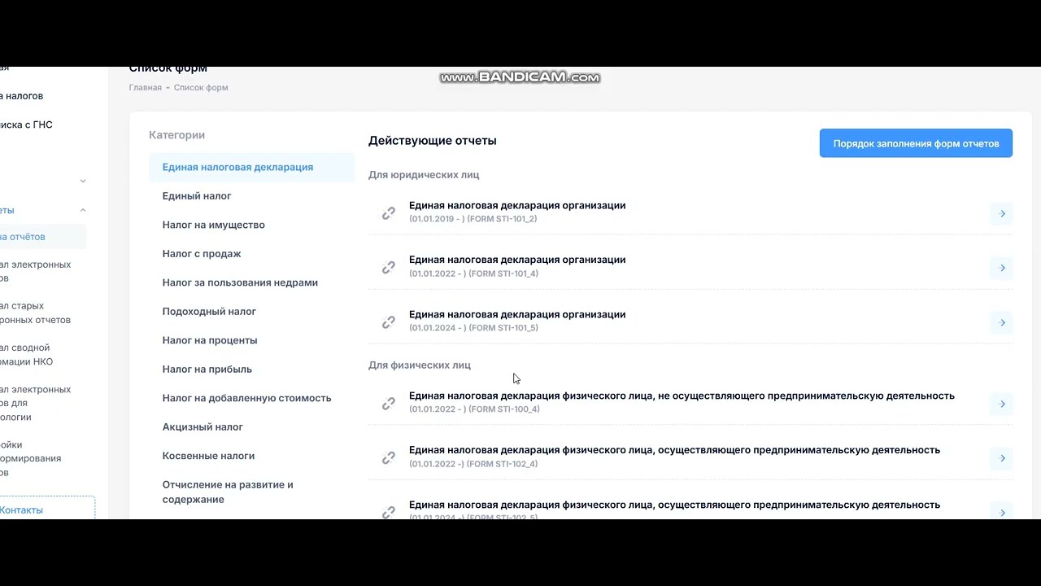Screen dimensions: 1041x586
Task: Click link icon beside FORM STI-100_4
Action: pyautogui.click(x=389, y=404)
